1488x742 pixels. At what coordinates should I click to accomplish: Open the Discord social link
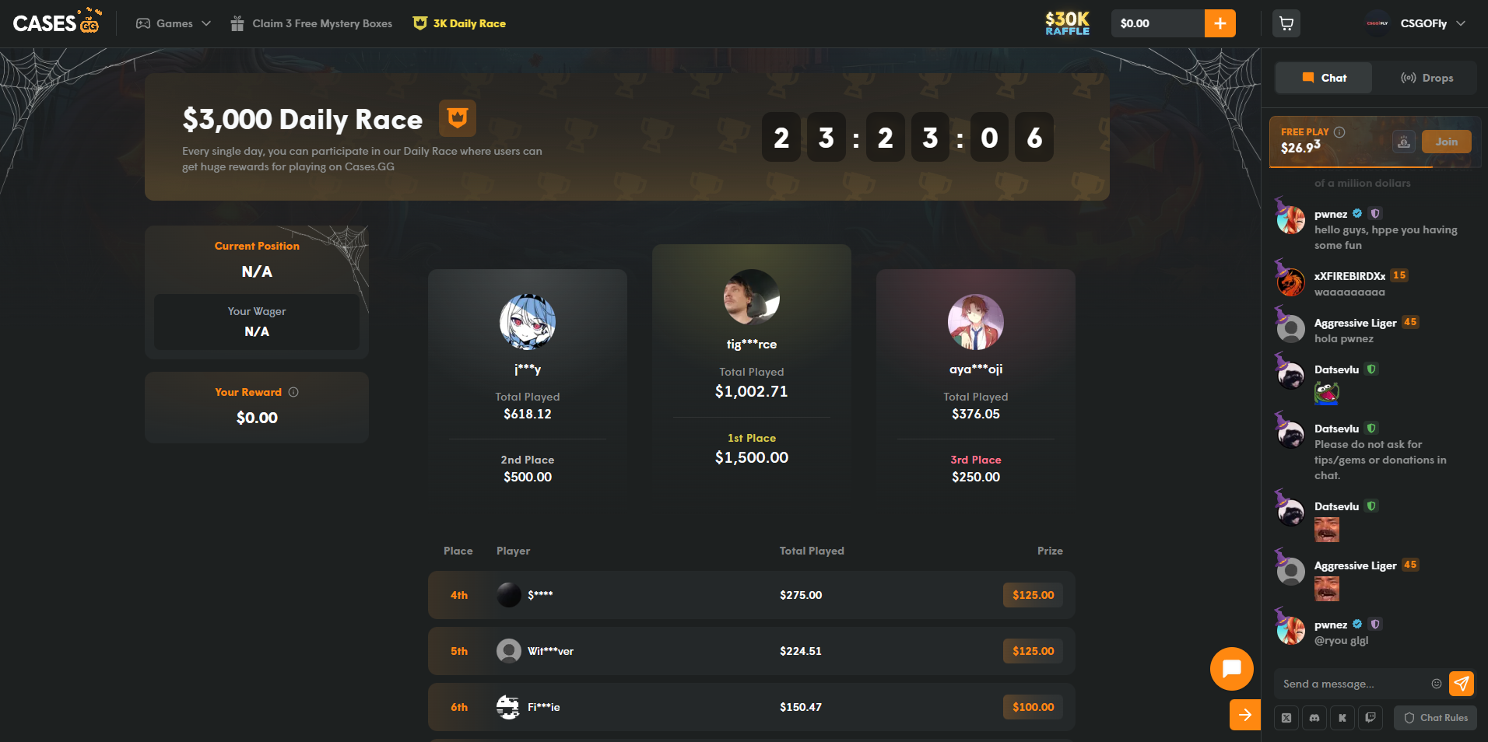point(1314,718)
